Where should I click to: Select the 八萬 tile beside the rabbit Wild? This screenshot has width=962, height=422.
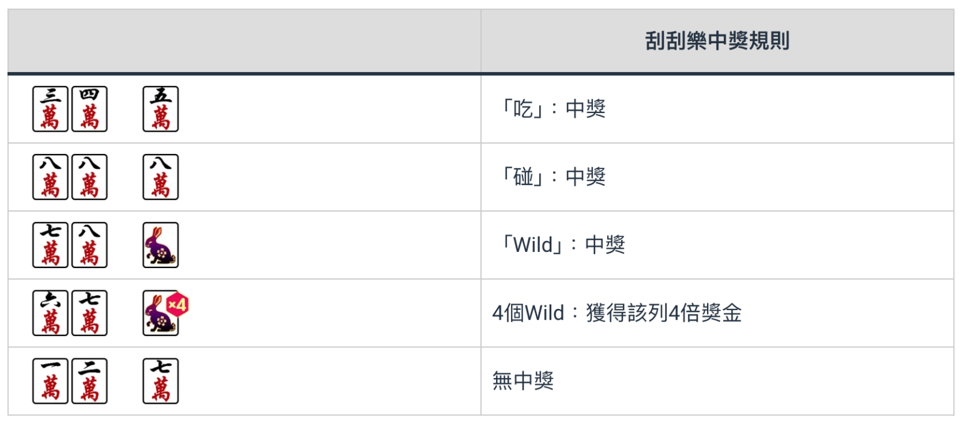click(x=89, y=245)
